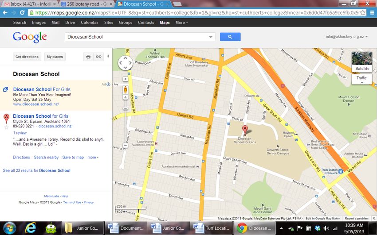Click red marker A on map
This screenshot has height=235, width=377.
click(x=244, y=130)
